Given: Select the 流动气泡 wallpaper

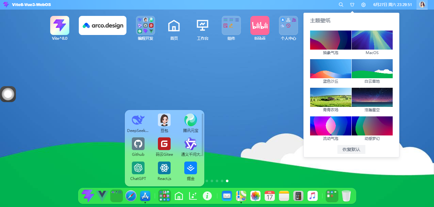Looking at the screenshot, I should pos(331,126).
